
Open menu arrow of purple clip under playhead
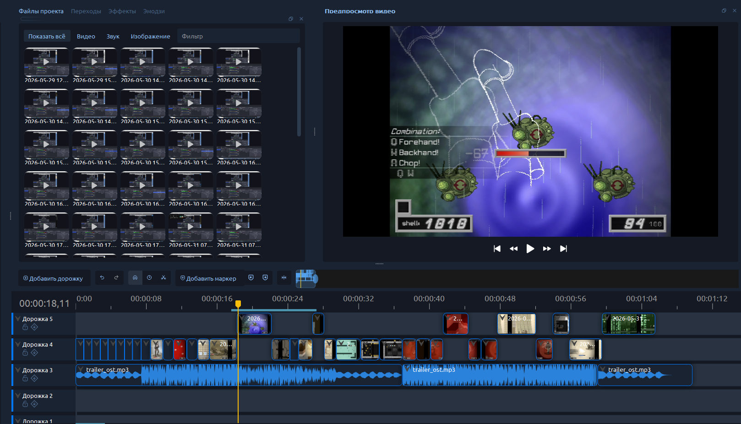(242, 318)
